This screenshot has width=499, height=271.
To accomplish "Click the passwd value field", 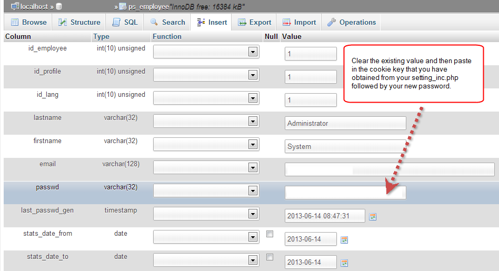I will [345, 193].
